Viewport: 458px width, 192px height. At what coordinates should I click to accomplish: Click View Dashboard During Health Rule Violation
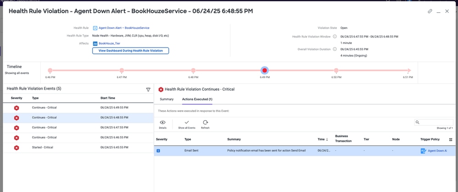click(131, 51)
